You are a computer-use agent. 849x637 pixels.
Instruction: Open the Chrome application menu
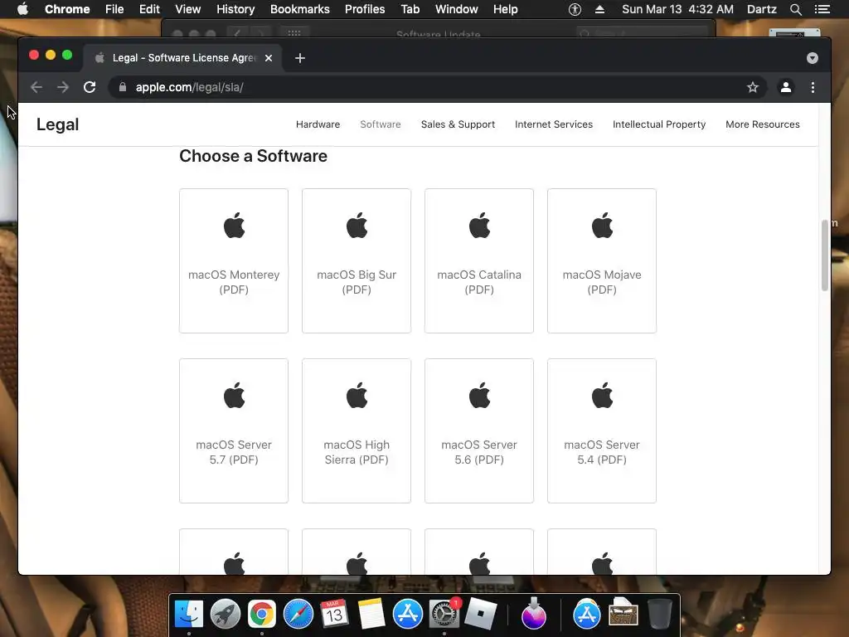click(67, 9)
